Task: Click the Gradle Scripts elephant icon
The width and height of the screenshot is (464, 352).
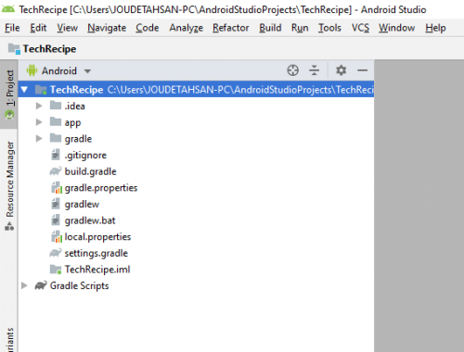Action: [x=41, y=285]
